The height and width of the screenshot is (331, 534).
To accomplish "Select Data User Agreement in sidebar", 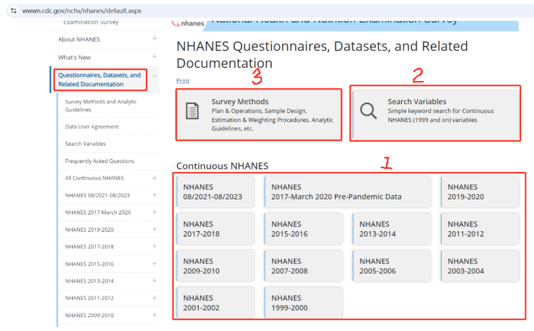I will 92,126.
